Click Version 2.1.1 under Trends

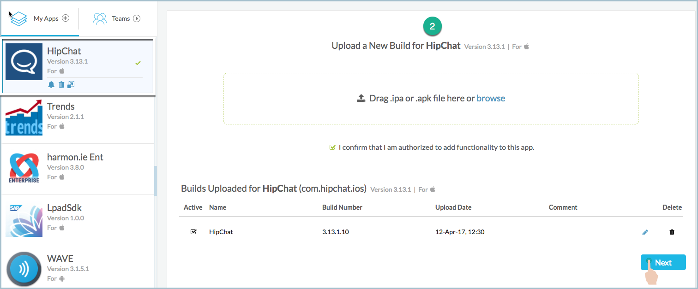(66, 117)
